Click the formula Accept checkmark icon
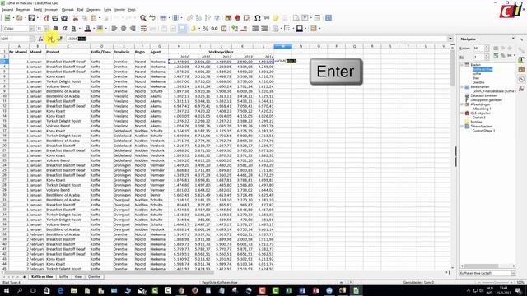The height and width of the screenshot is (296, 527). coord(60,39)
